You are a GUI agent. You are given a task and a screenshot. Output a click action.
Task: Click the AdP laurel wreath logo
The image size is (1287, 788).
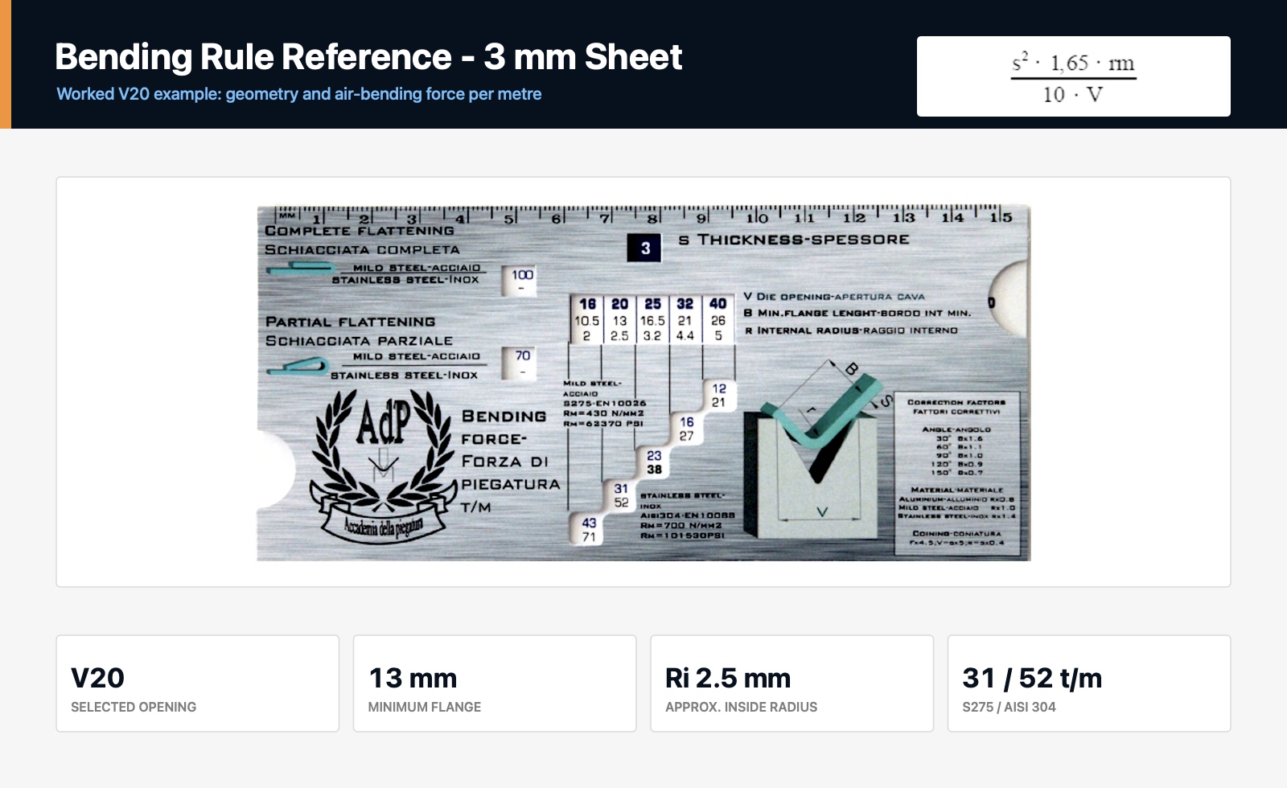coord(383,466)
